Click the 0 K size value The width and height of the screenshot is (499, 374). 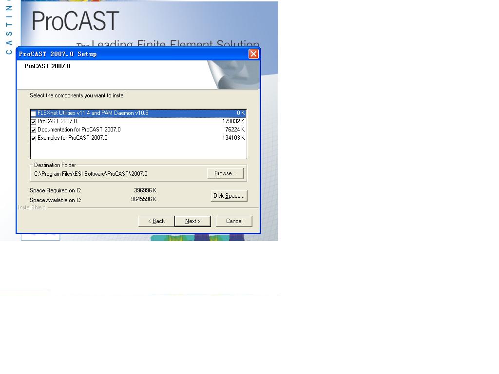click(241, 113)
